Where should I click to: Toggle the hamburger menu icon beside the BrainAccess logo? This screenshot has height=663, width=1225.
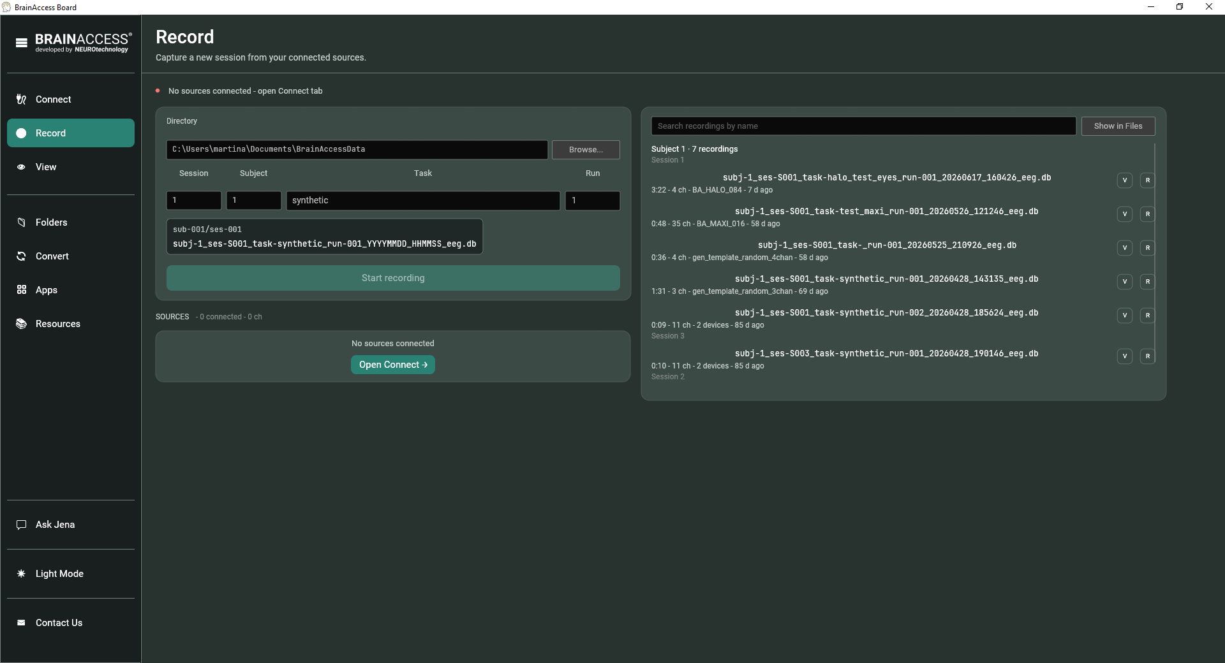(x=22, y=43)
